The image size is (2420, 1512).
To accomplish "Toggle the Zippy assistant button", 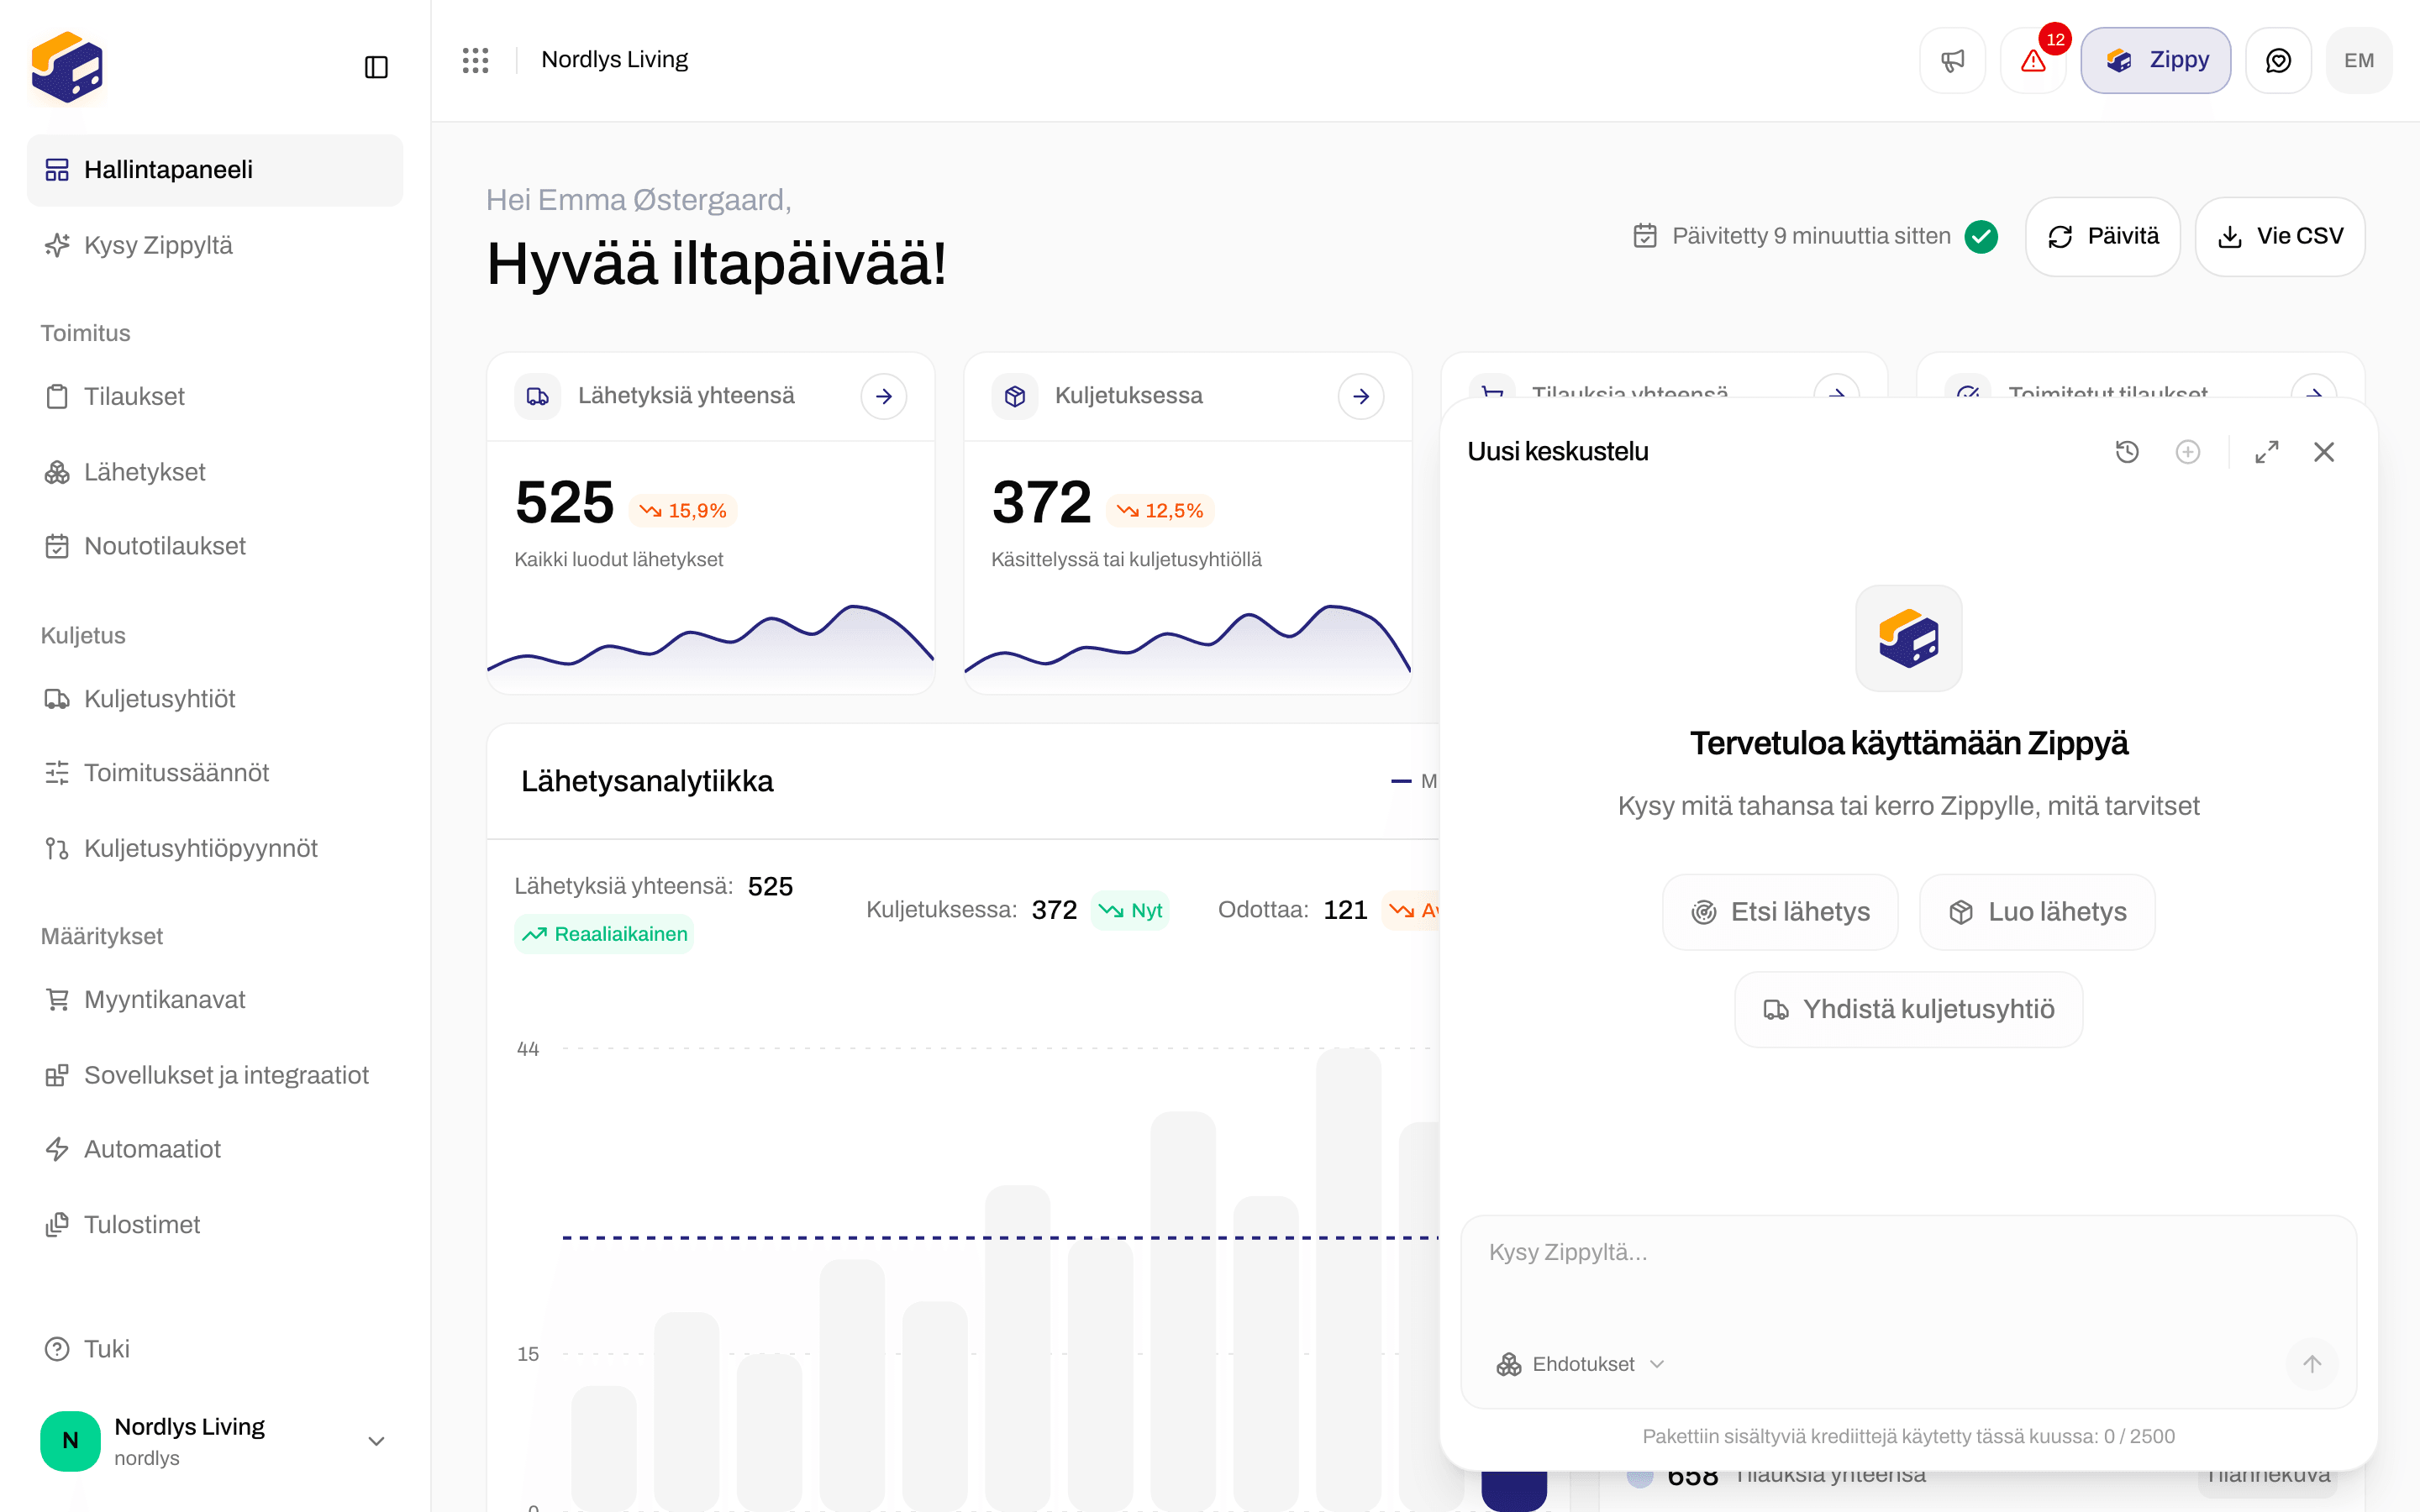I will 2155,61.
